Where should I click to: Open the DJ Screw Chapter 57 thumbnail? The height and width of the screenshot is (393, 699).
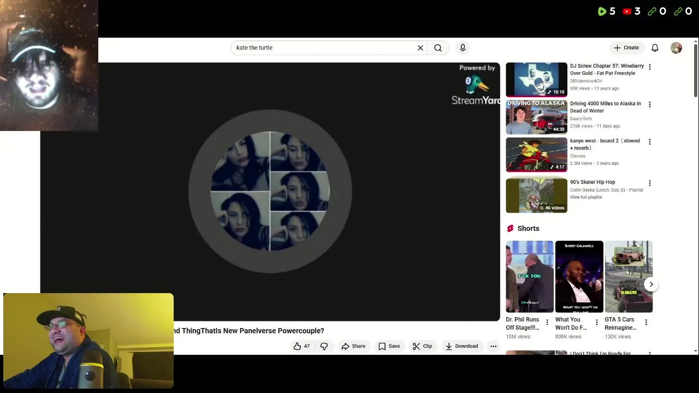536,80
